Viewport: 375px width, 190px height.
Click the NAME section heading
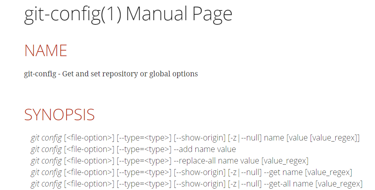click(46, 51)
